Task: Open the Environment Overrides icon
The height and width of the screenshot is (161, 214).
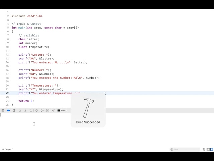Action: point(47,110)
